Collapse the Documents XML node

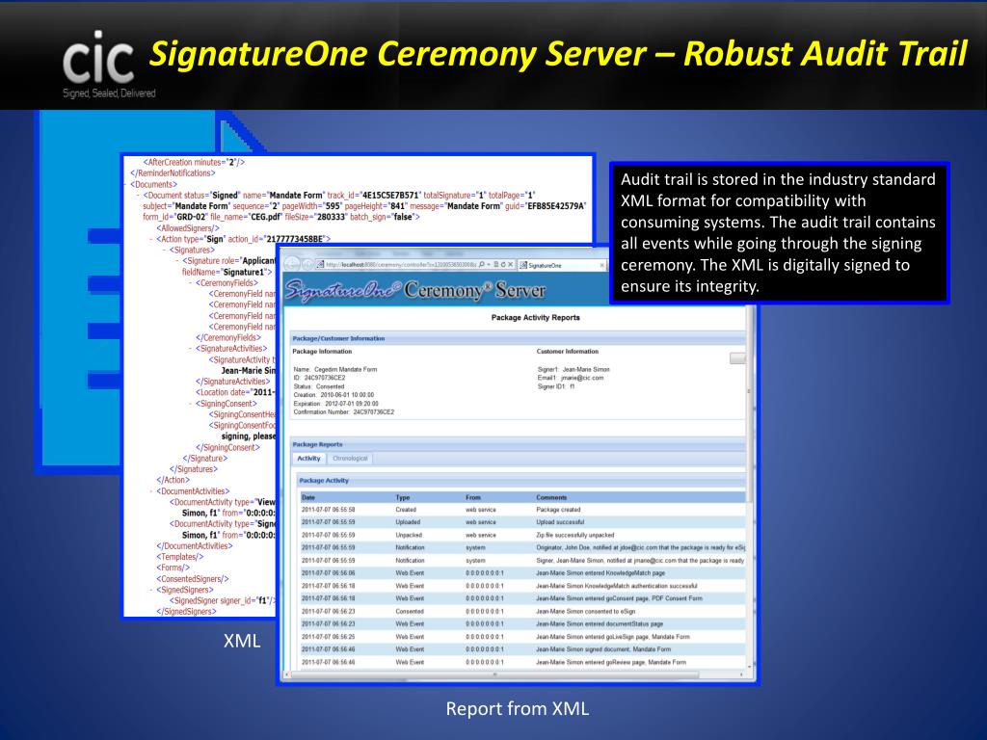125,184
